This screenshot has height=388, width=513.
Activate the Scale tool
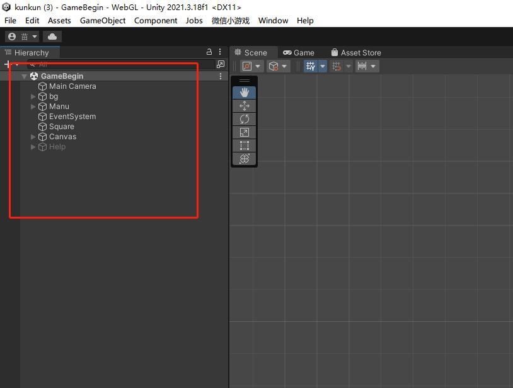coord(245,132)
